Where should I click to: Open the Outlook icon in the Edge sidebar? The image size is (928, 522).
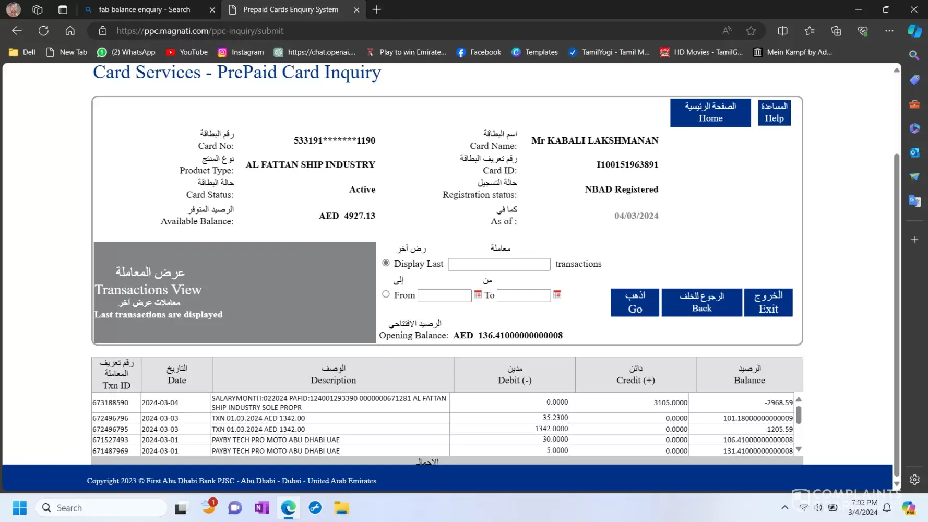pyautogui.click(x=914, y=152)
